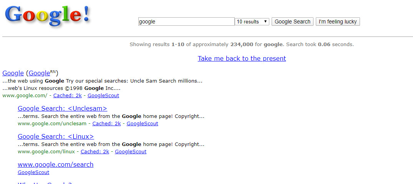Image resolution: width=413 pixels, height=184 pixels.
Task: Open Cached: 2k for the unclesam result
Action: 107,123
